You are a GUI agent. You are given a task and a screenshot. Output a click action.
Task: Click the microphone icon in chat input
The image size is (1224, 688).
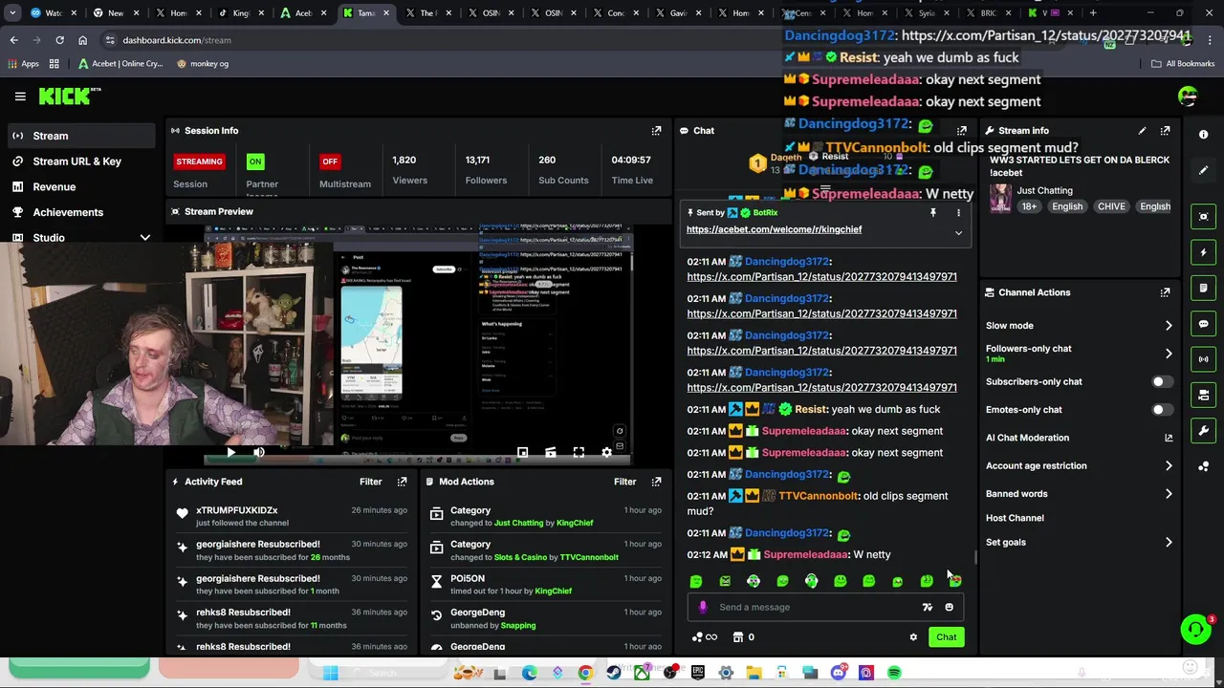point(703,607)
